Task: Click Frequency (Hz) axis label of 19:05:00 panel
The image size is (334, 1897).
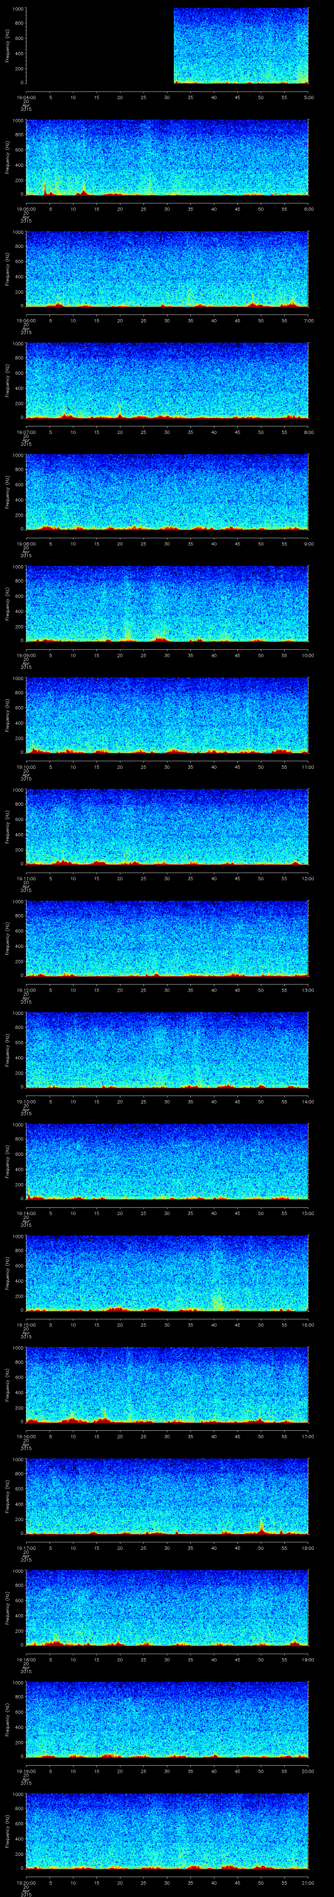Action: coord(8,158)
